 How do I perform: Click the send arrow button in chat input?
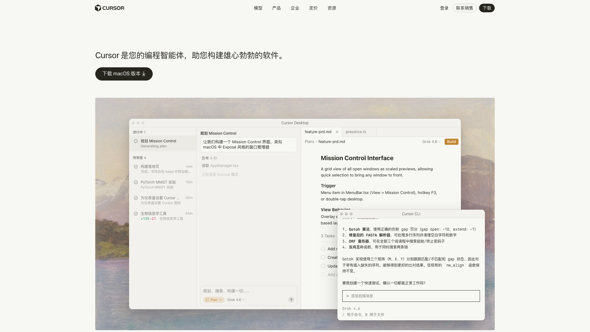291,300
